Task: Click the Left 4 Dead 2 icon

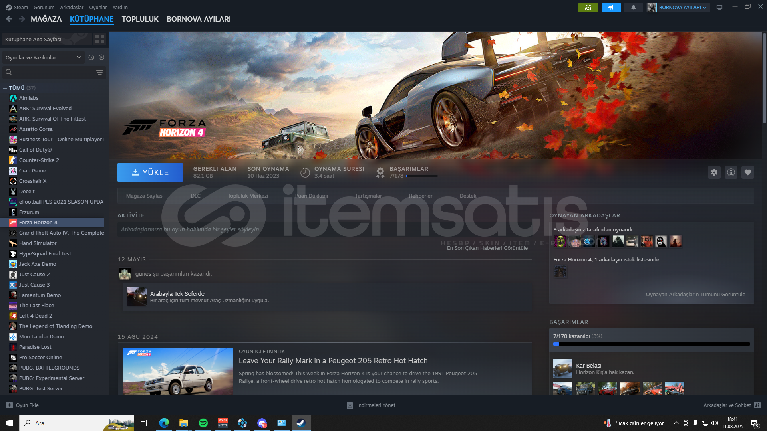Action: [x=13, y=316]
